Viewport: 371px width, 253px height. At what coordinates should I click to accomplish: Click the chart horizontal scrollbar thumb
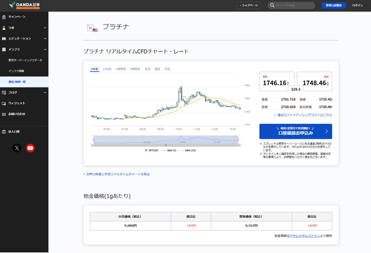[166, 145]
